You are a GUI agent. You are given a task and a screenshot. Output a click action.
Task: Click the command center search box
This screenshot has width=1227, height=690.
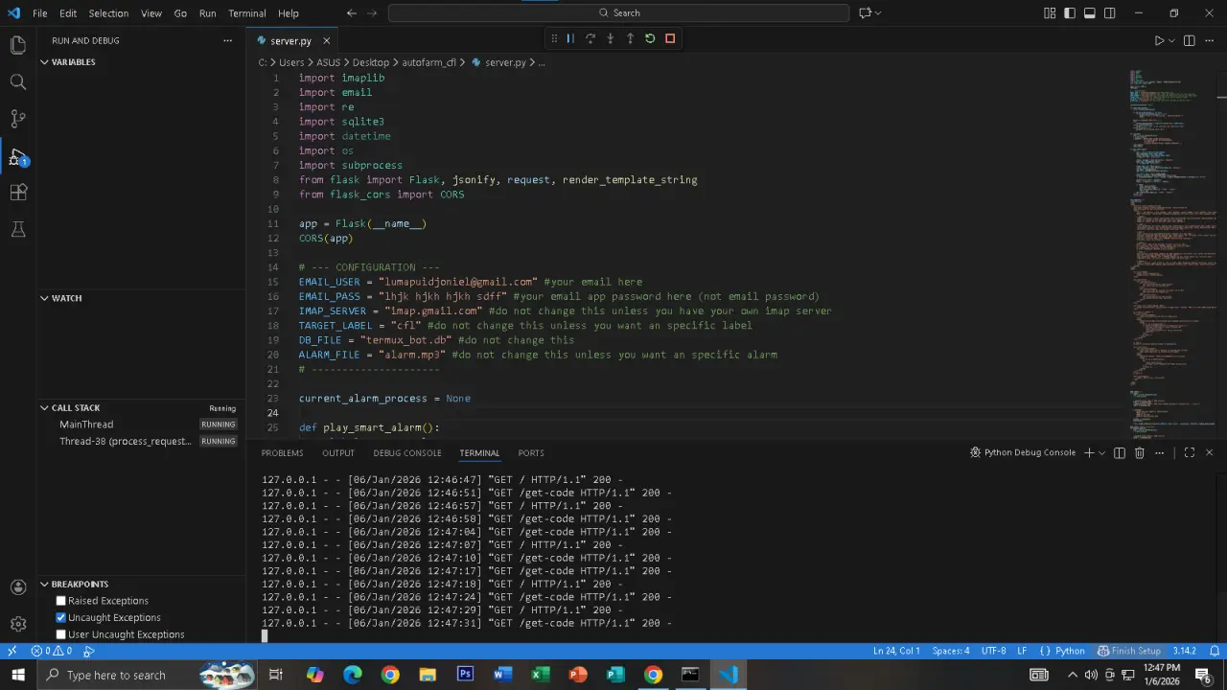(618, 13)
